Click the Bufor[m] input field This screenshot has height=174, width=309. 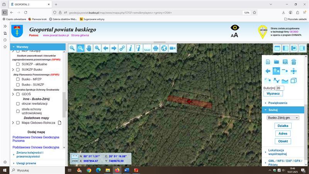(280, 88)
